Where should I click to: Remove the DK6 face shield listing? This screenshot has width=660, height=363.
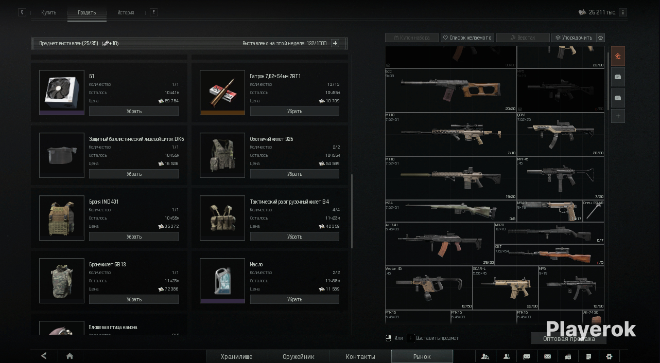point(134,174)
